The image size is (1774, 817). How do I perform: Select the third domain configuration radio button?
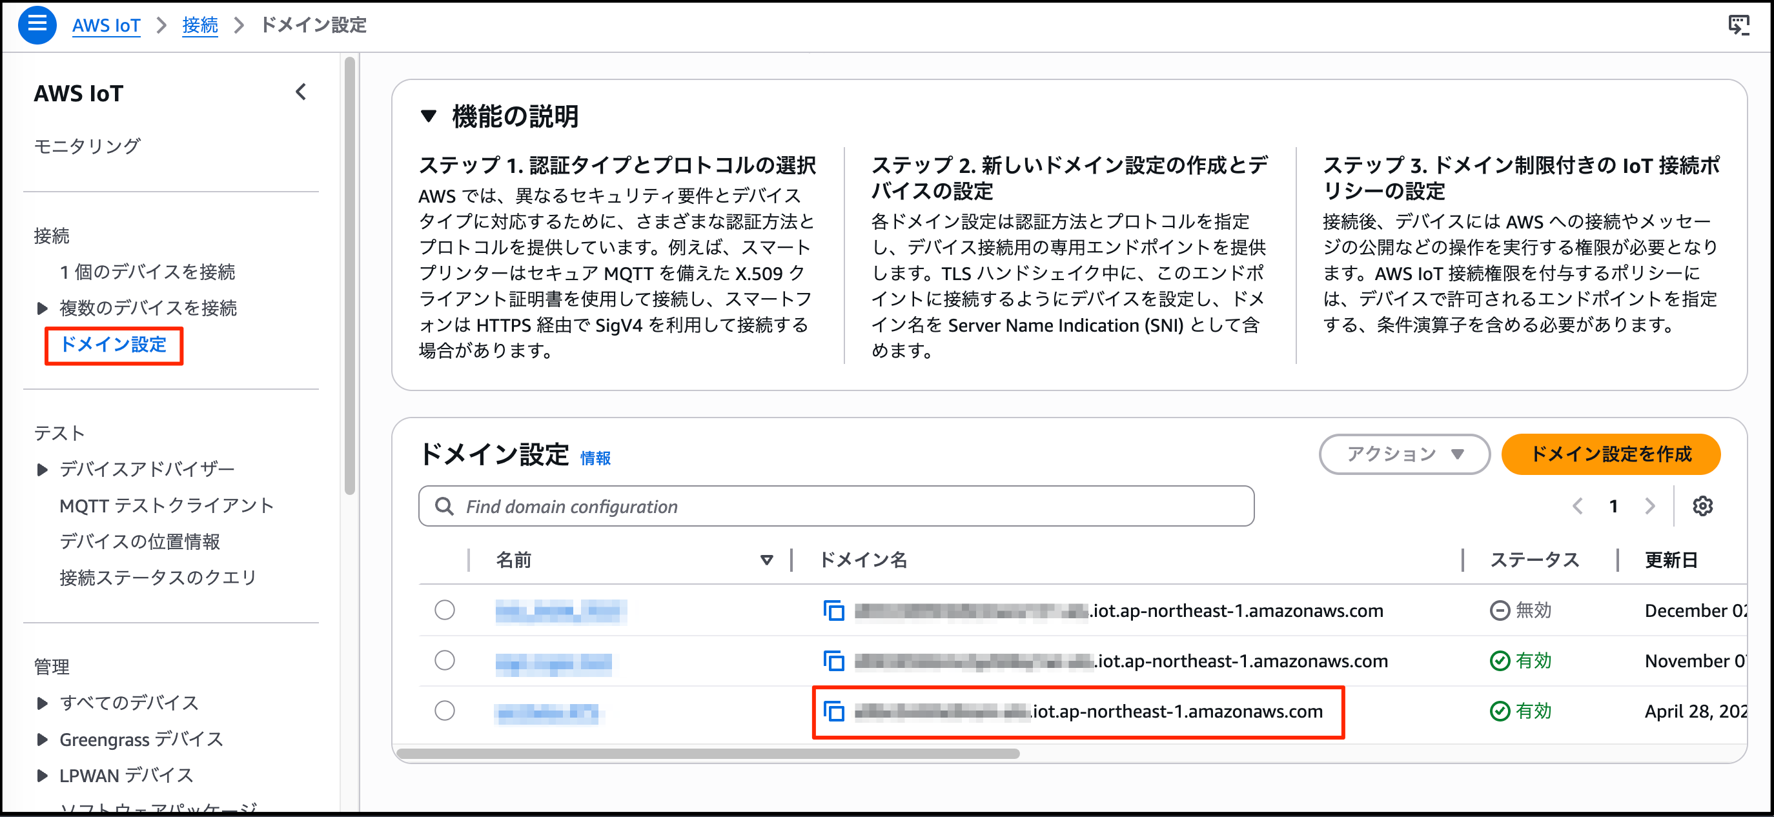click(x=445, y=711)
